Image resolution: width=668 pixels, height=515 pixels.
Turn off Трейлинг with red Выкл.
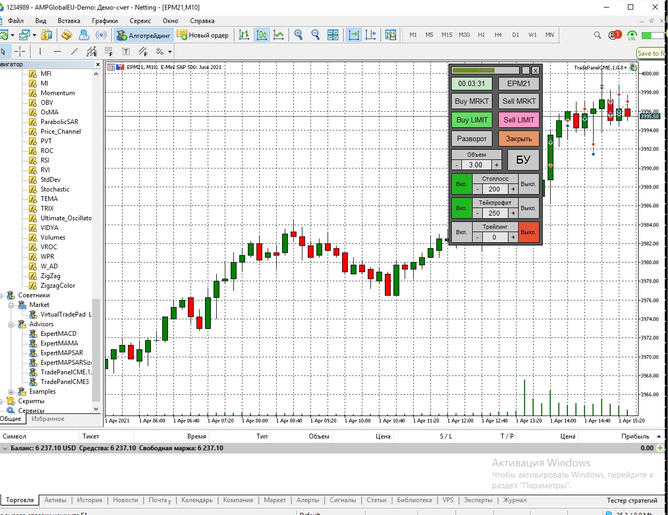528,232
